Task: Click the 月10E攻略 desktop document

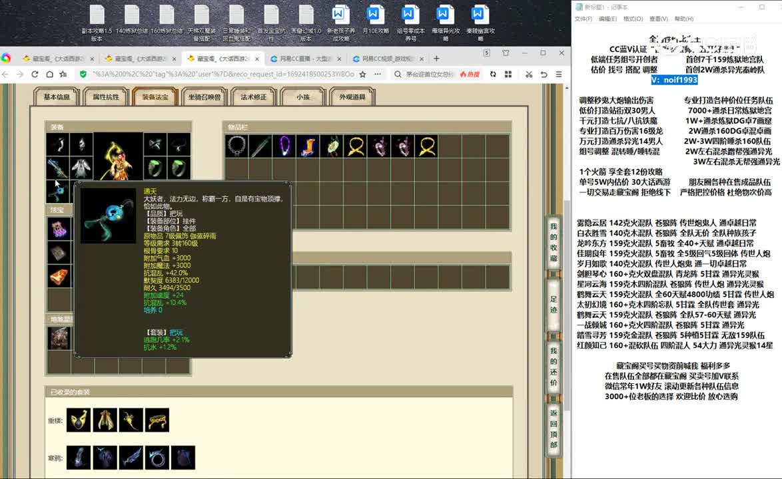Action: (x=375, y=20)
